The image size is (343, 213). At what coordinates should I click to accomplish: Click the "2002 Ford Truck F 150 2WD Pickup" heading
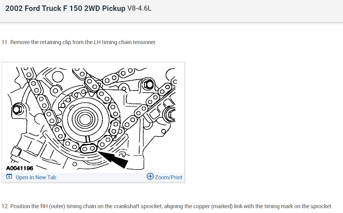pyautogui.click(x=65, y=9)
